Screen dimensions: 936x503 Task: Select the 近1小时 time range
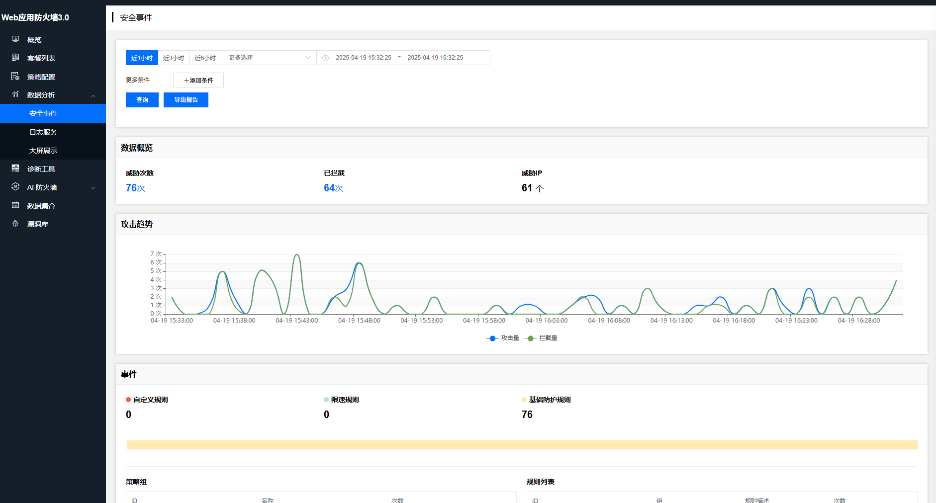pos(142,58)
